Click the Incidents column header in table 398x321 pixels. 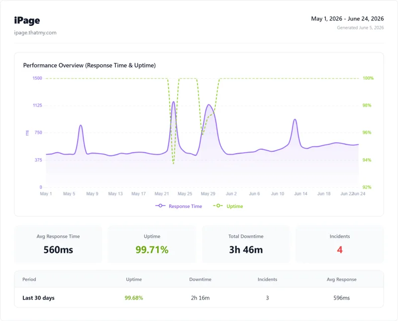click(267, 279)
